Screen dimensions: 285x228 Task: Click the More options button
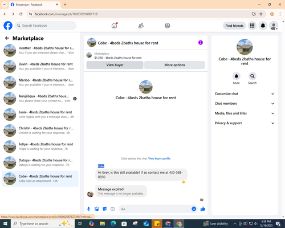pos(174,65)
